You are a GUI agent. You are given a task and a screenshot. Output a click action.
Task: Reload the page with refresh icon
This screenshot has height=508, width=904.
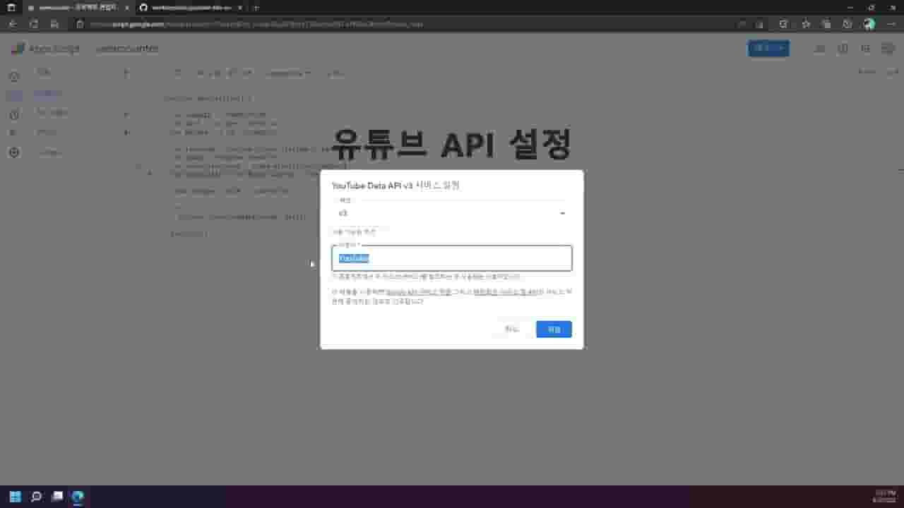(33, 24)
